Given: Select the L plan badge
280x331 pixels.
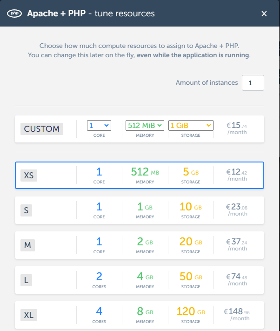Looking at the screenshot, I should [26, 280].
